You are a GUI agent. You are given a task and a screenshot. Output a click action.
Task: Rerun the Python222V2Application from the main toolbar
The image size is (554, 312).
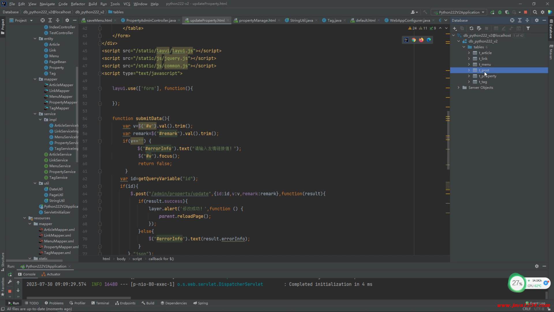492,12
